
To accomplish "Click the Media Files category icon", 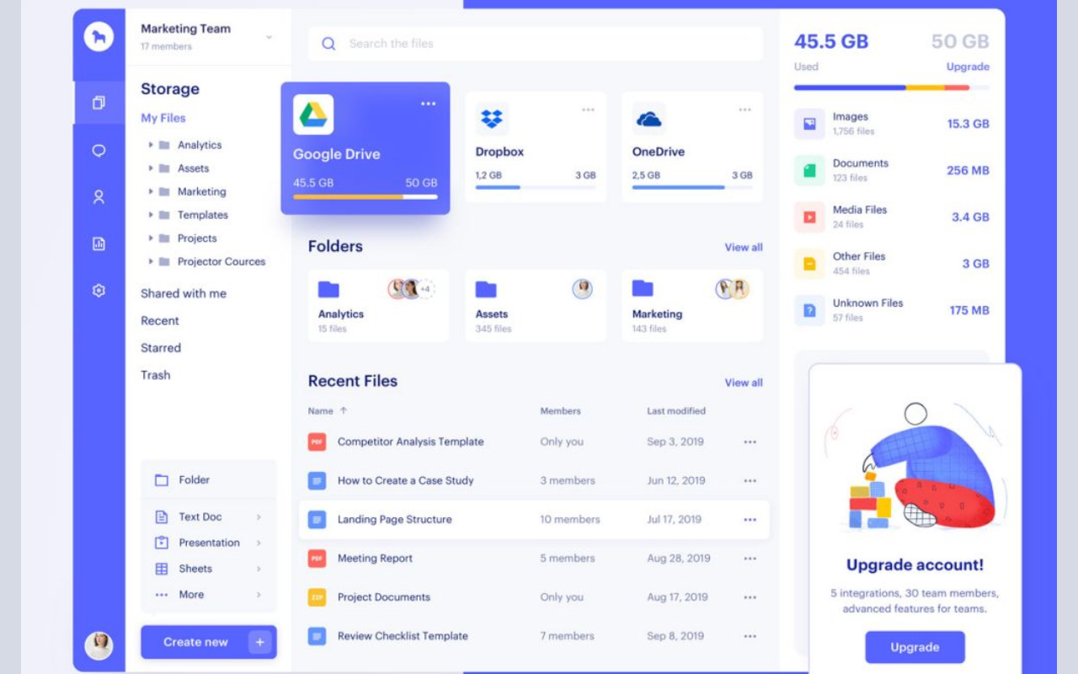I will 809,217.
